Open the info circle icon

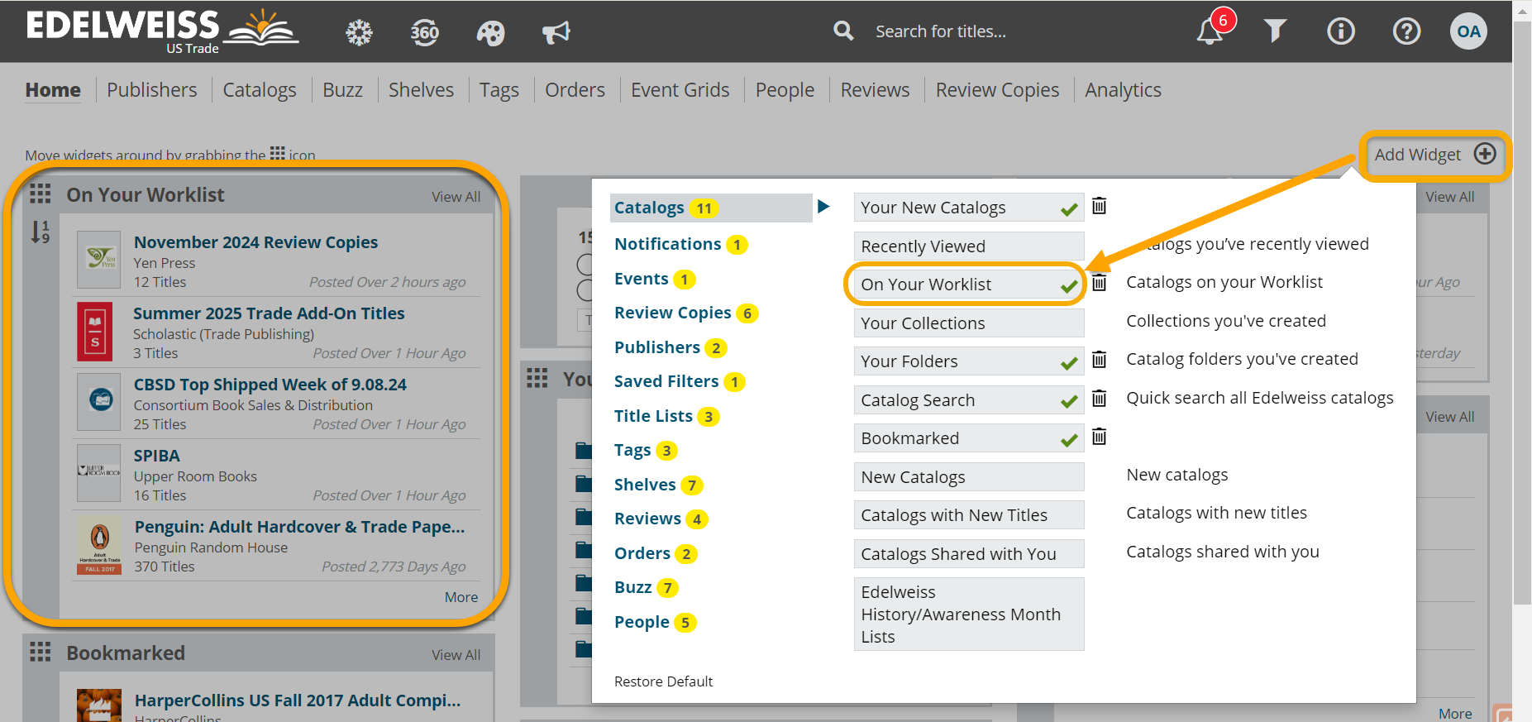coord(1341,31)
